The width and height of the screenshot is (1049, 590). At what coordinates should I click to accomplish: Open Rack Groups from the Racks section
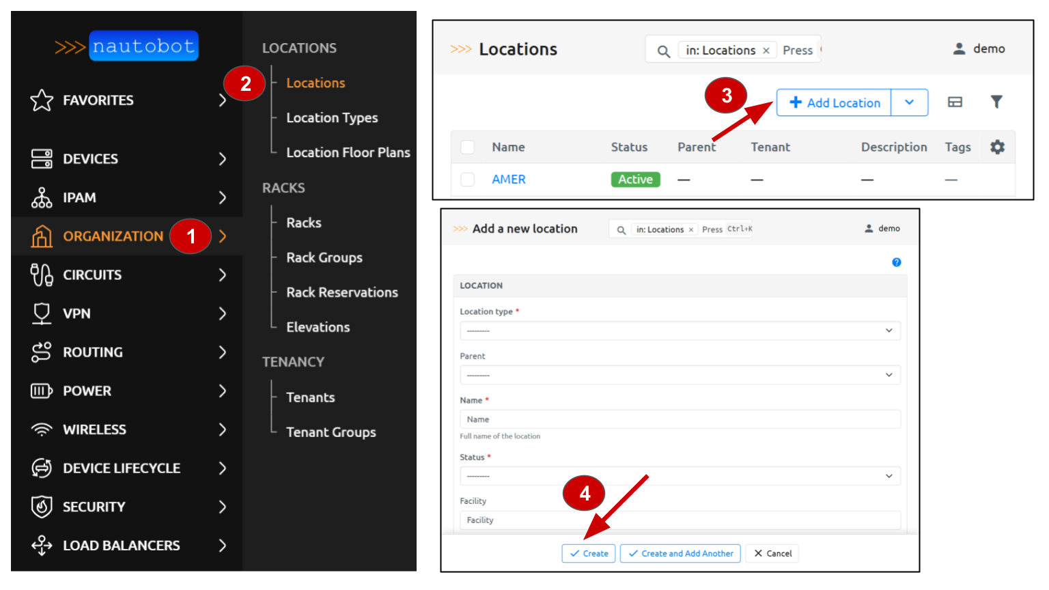[x=324, y=258]
